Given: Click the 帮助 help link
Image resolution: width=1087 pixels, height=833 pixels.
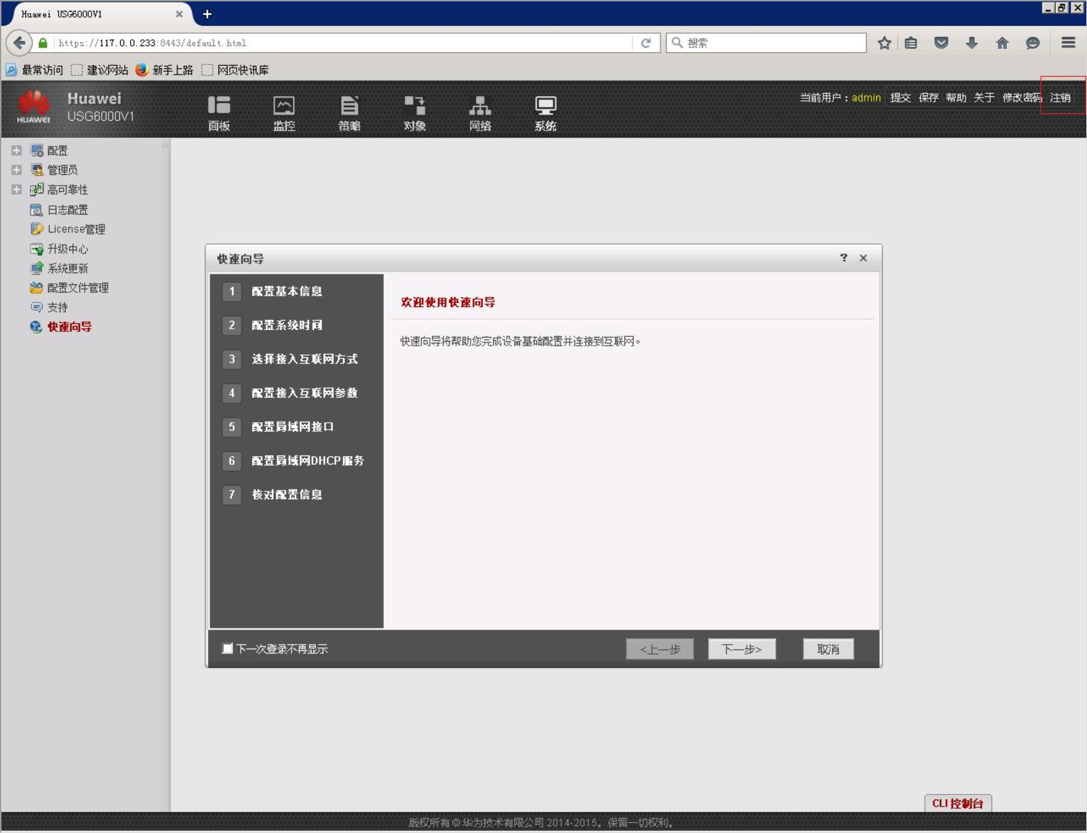Looking at the screenshot, I should point(956,98).
